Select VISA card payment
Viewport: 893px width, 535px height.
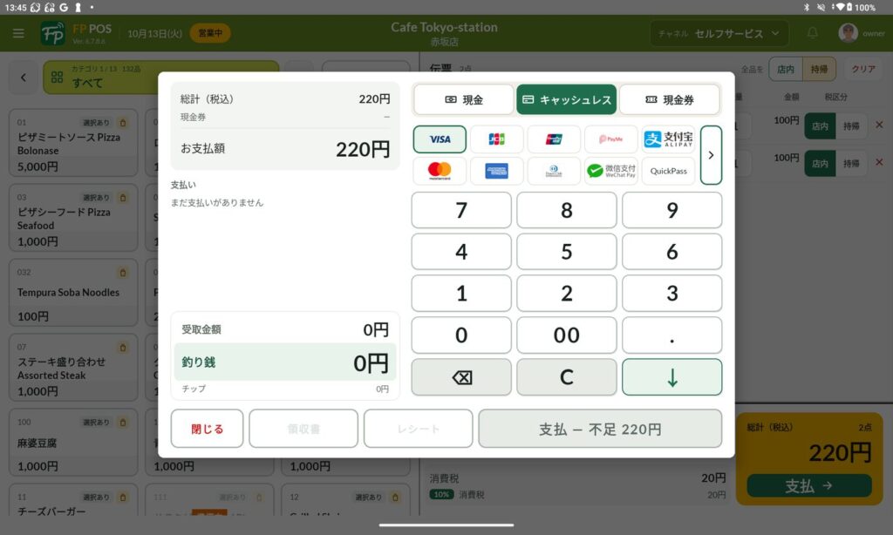point(440,139)
